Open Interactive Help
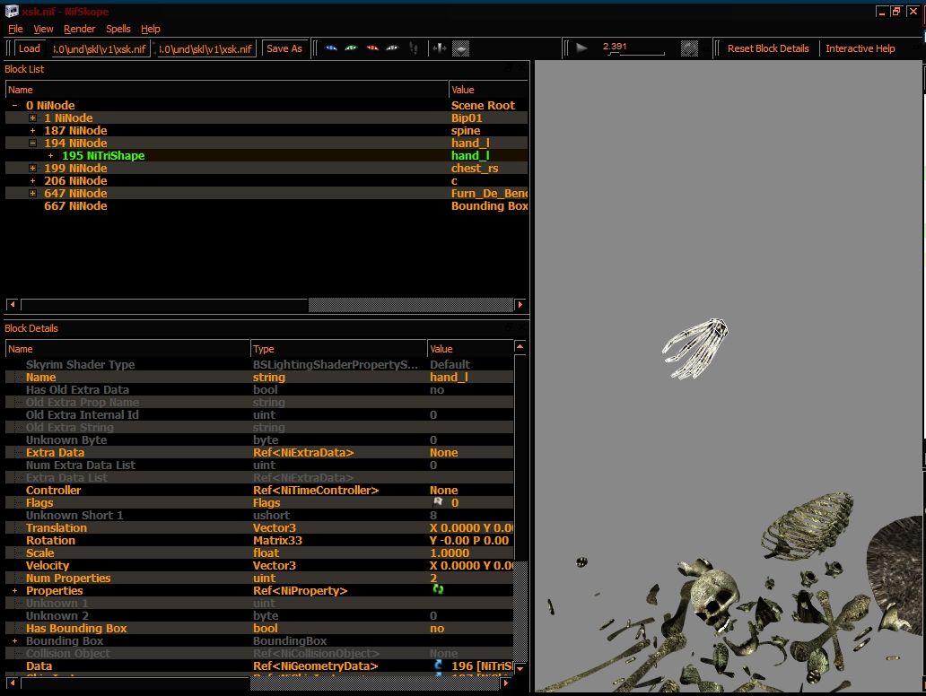Screen dimensions: 926x696 tap(860, 48)
